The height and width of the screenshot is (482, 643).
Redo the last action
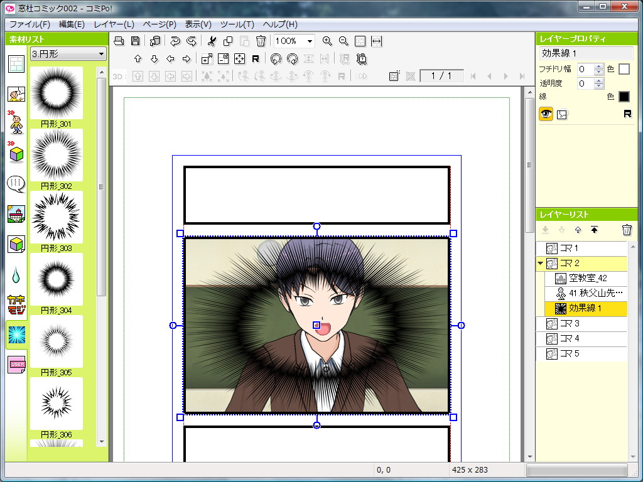(x=191, y=41)
